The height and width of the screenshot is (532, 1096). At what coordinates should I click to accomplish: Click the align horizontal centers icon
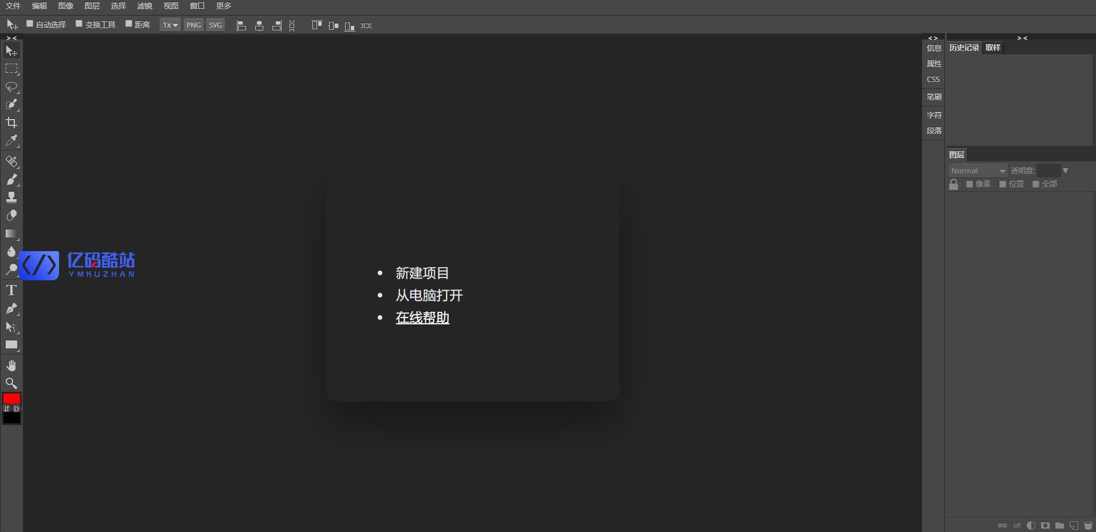pyautogui.click(x=259, y=26)
